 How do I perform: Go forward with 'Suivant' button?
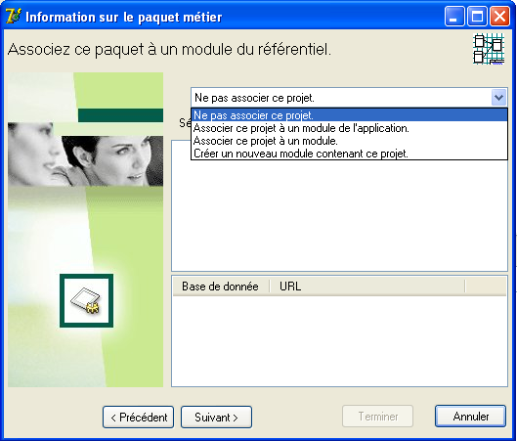(216, 418)
